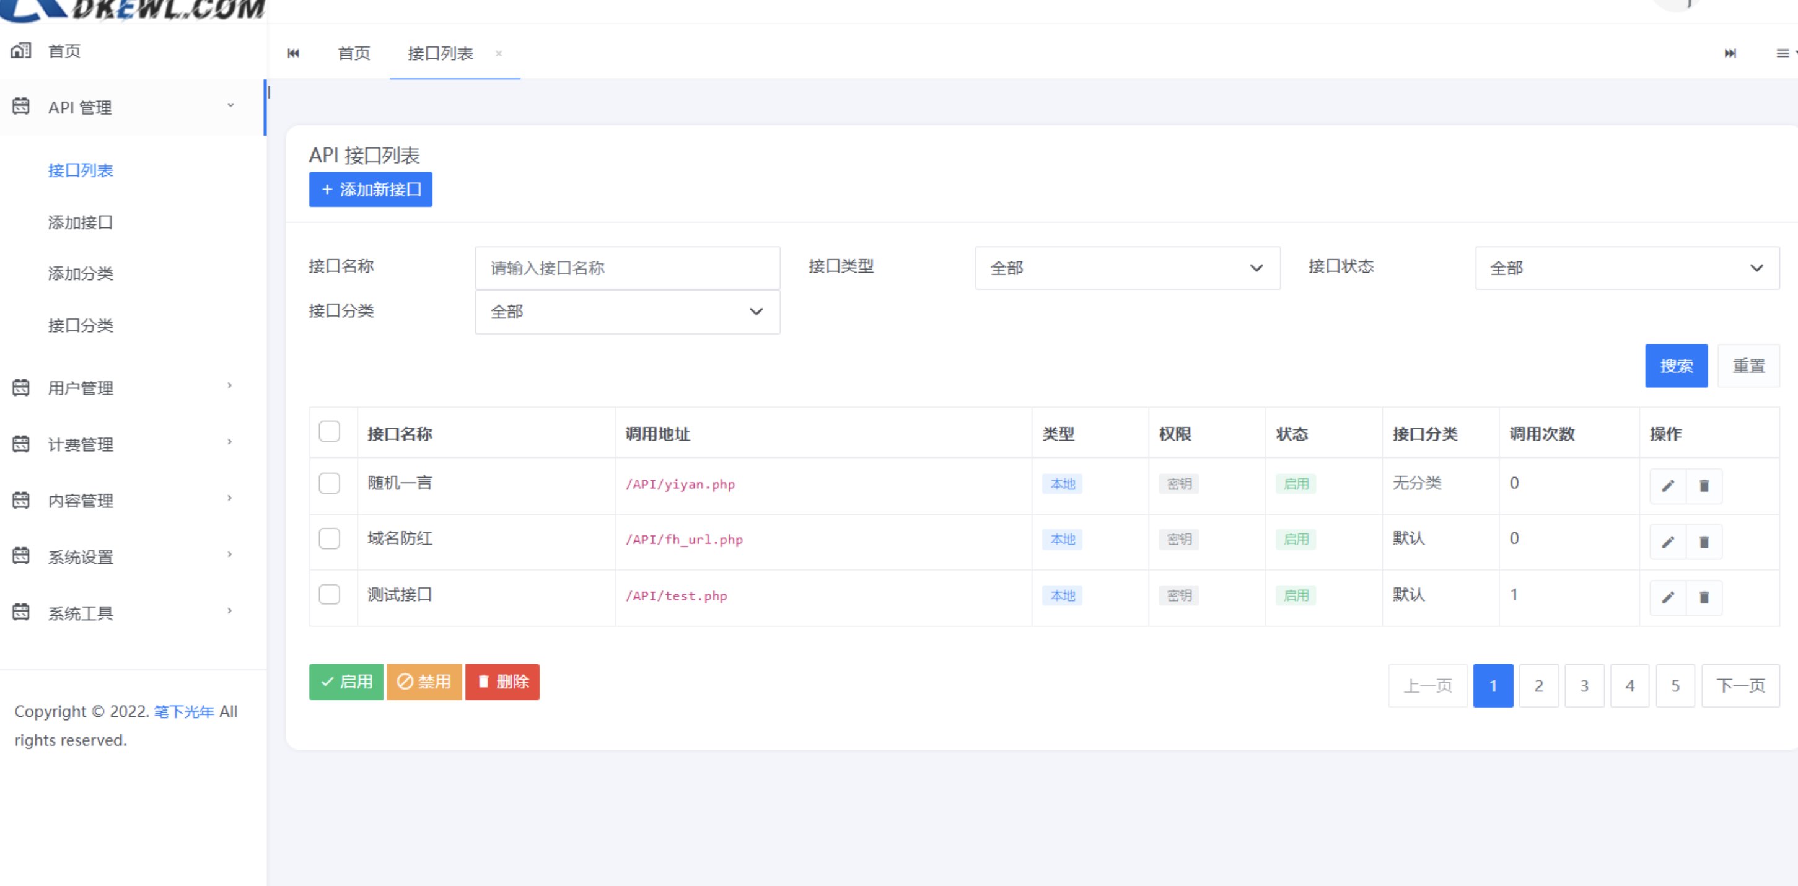Click the edit pencil icon for 测试接口
The image size is (1798, 886).
[1667, 598]
